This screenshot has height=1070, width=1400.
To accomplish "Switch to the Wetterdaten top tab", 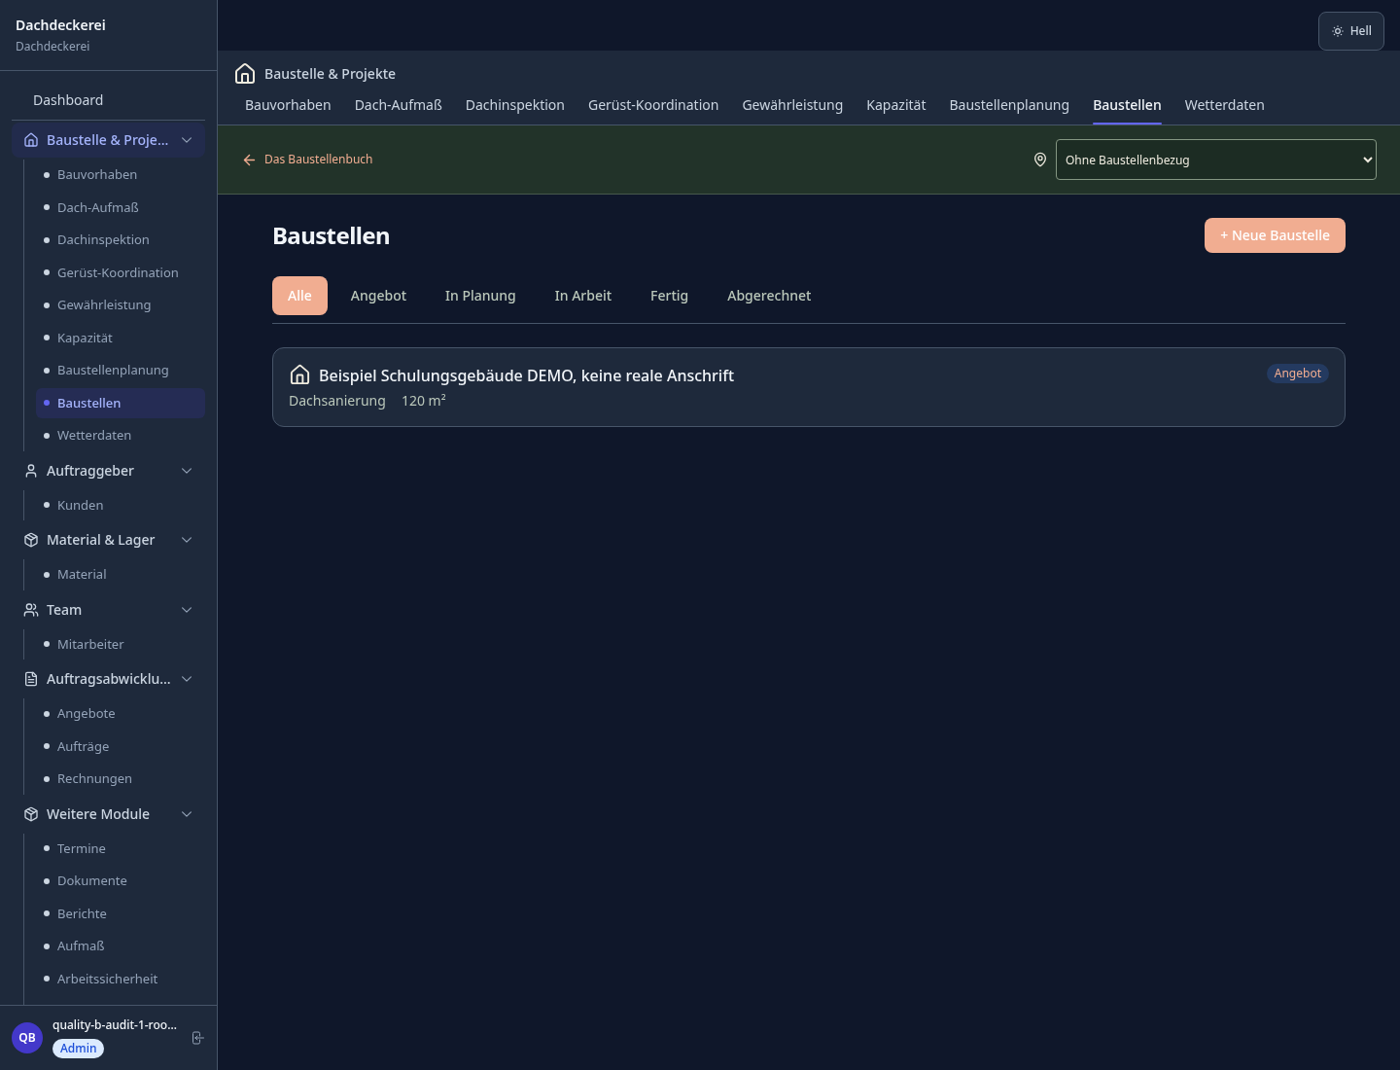I will tap(1224, 105).
